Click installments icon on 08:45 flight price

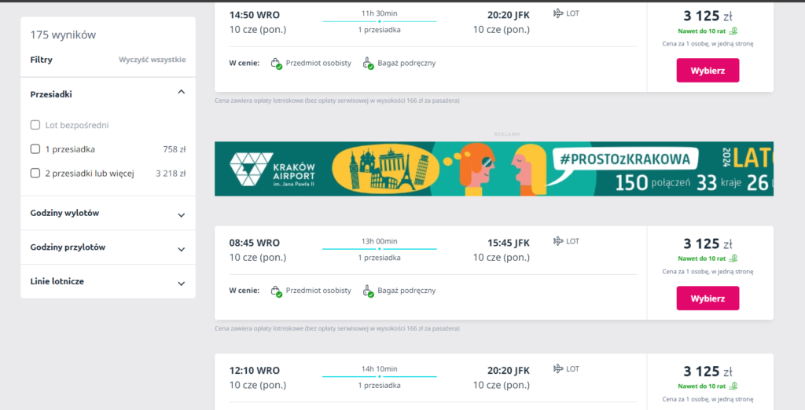pos(733,258)
